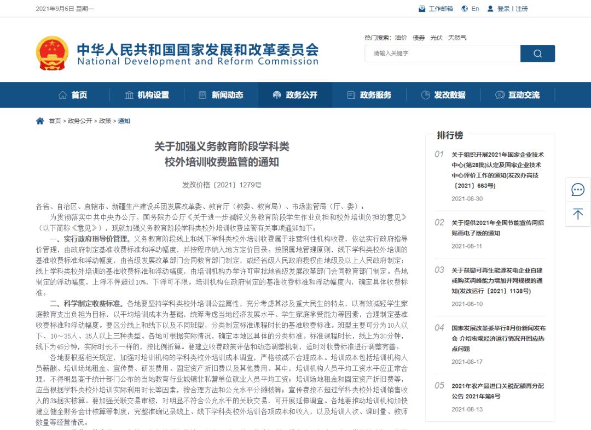Click the chat bubble icon beside 互动交流

[x=500, y=95]
